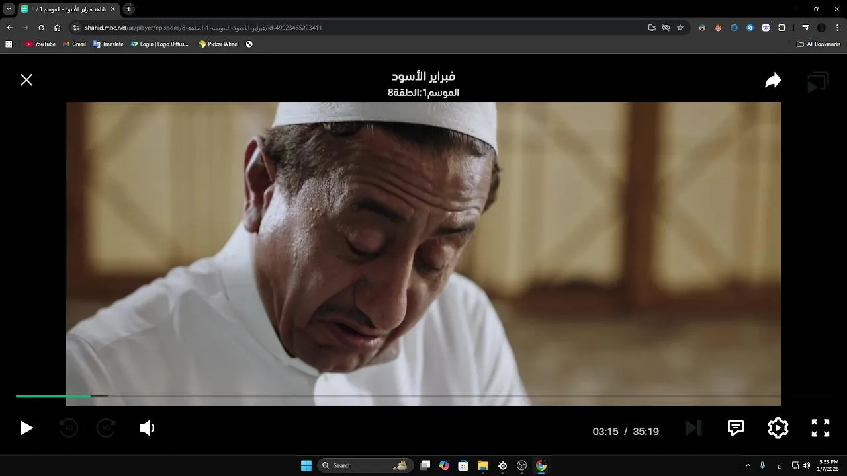847x476 pixels.
Task: Install the site as an app
Action: [652, 28]
